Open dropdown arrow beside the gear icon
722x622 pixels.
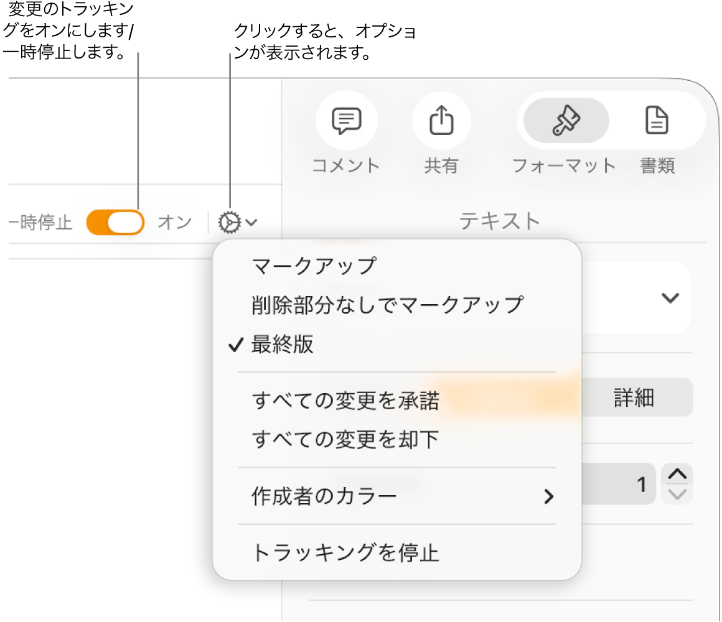[251, 222]
